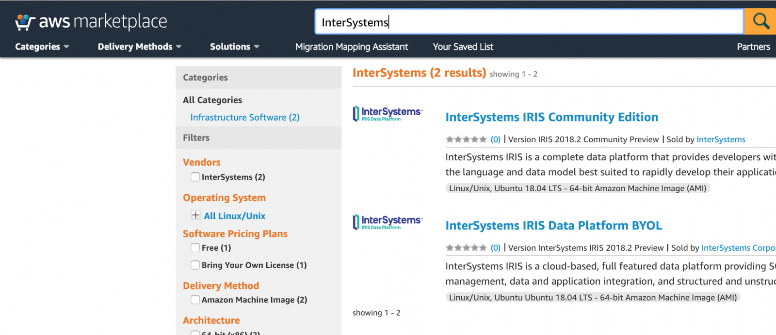Open the Delivery Methods dropdown

(139, 47)
